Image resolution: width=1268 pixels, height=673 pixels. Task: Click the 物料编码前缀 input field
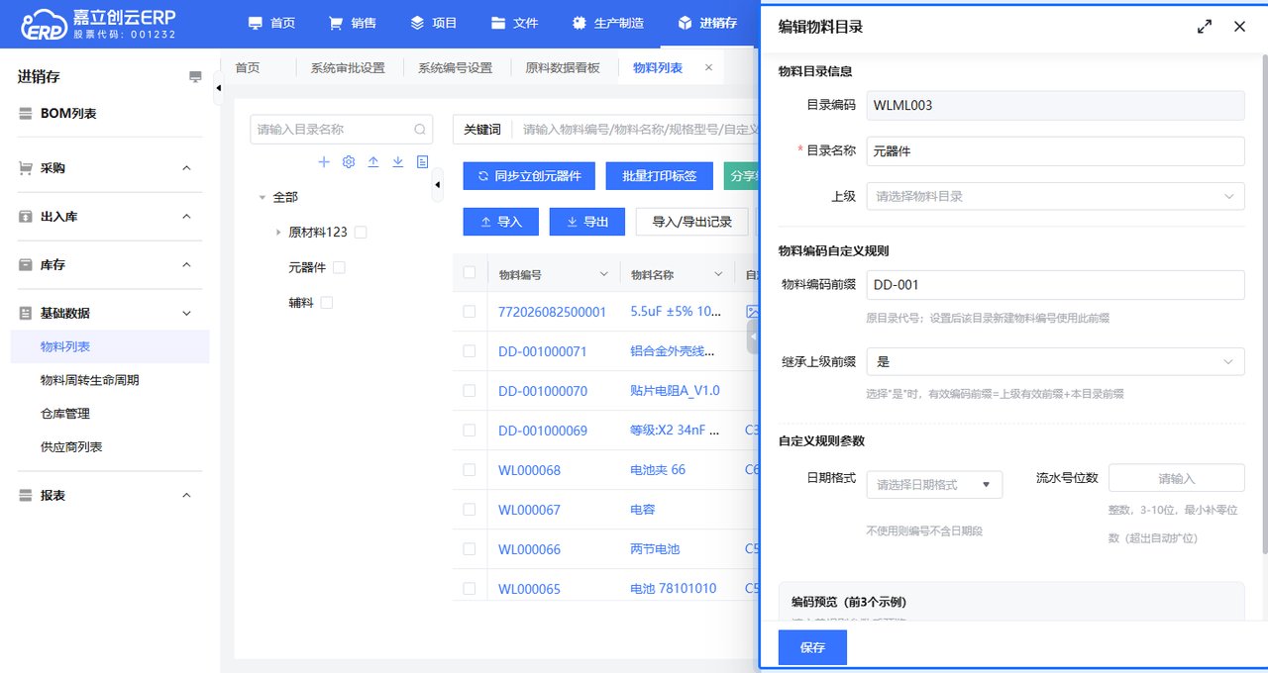pos(1055,285)
